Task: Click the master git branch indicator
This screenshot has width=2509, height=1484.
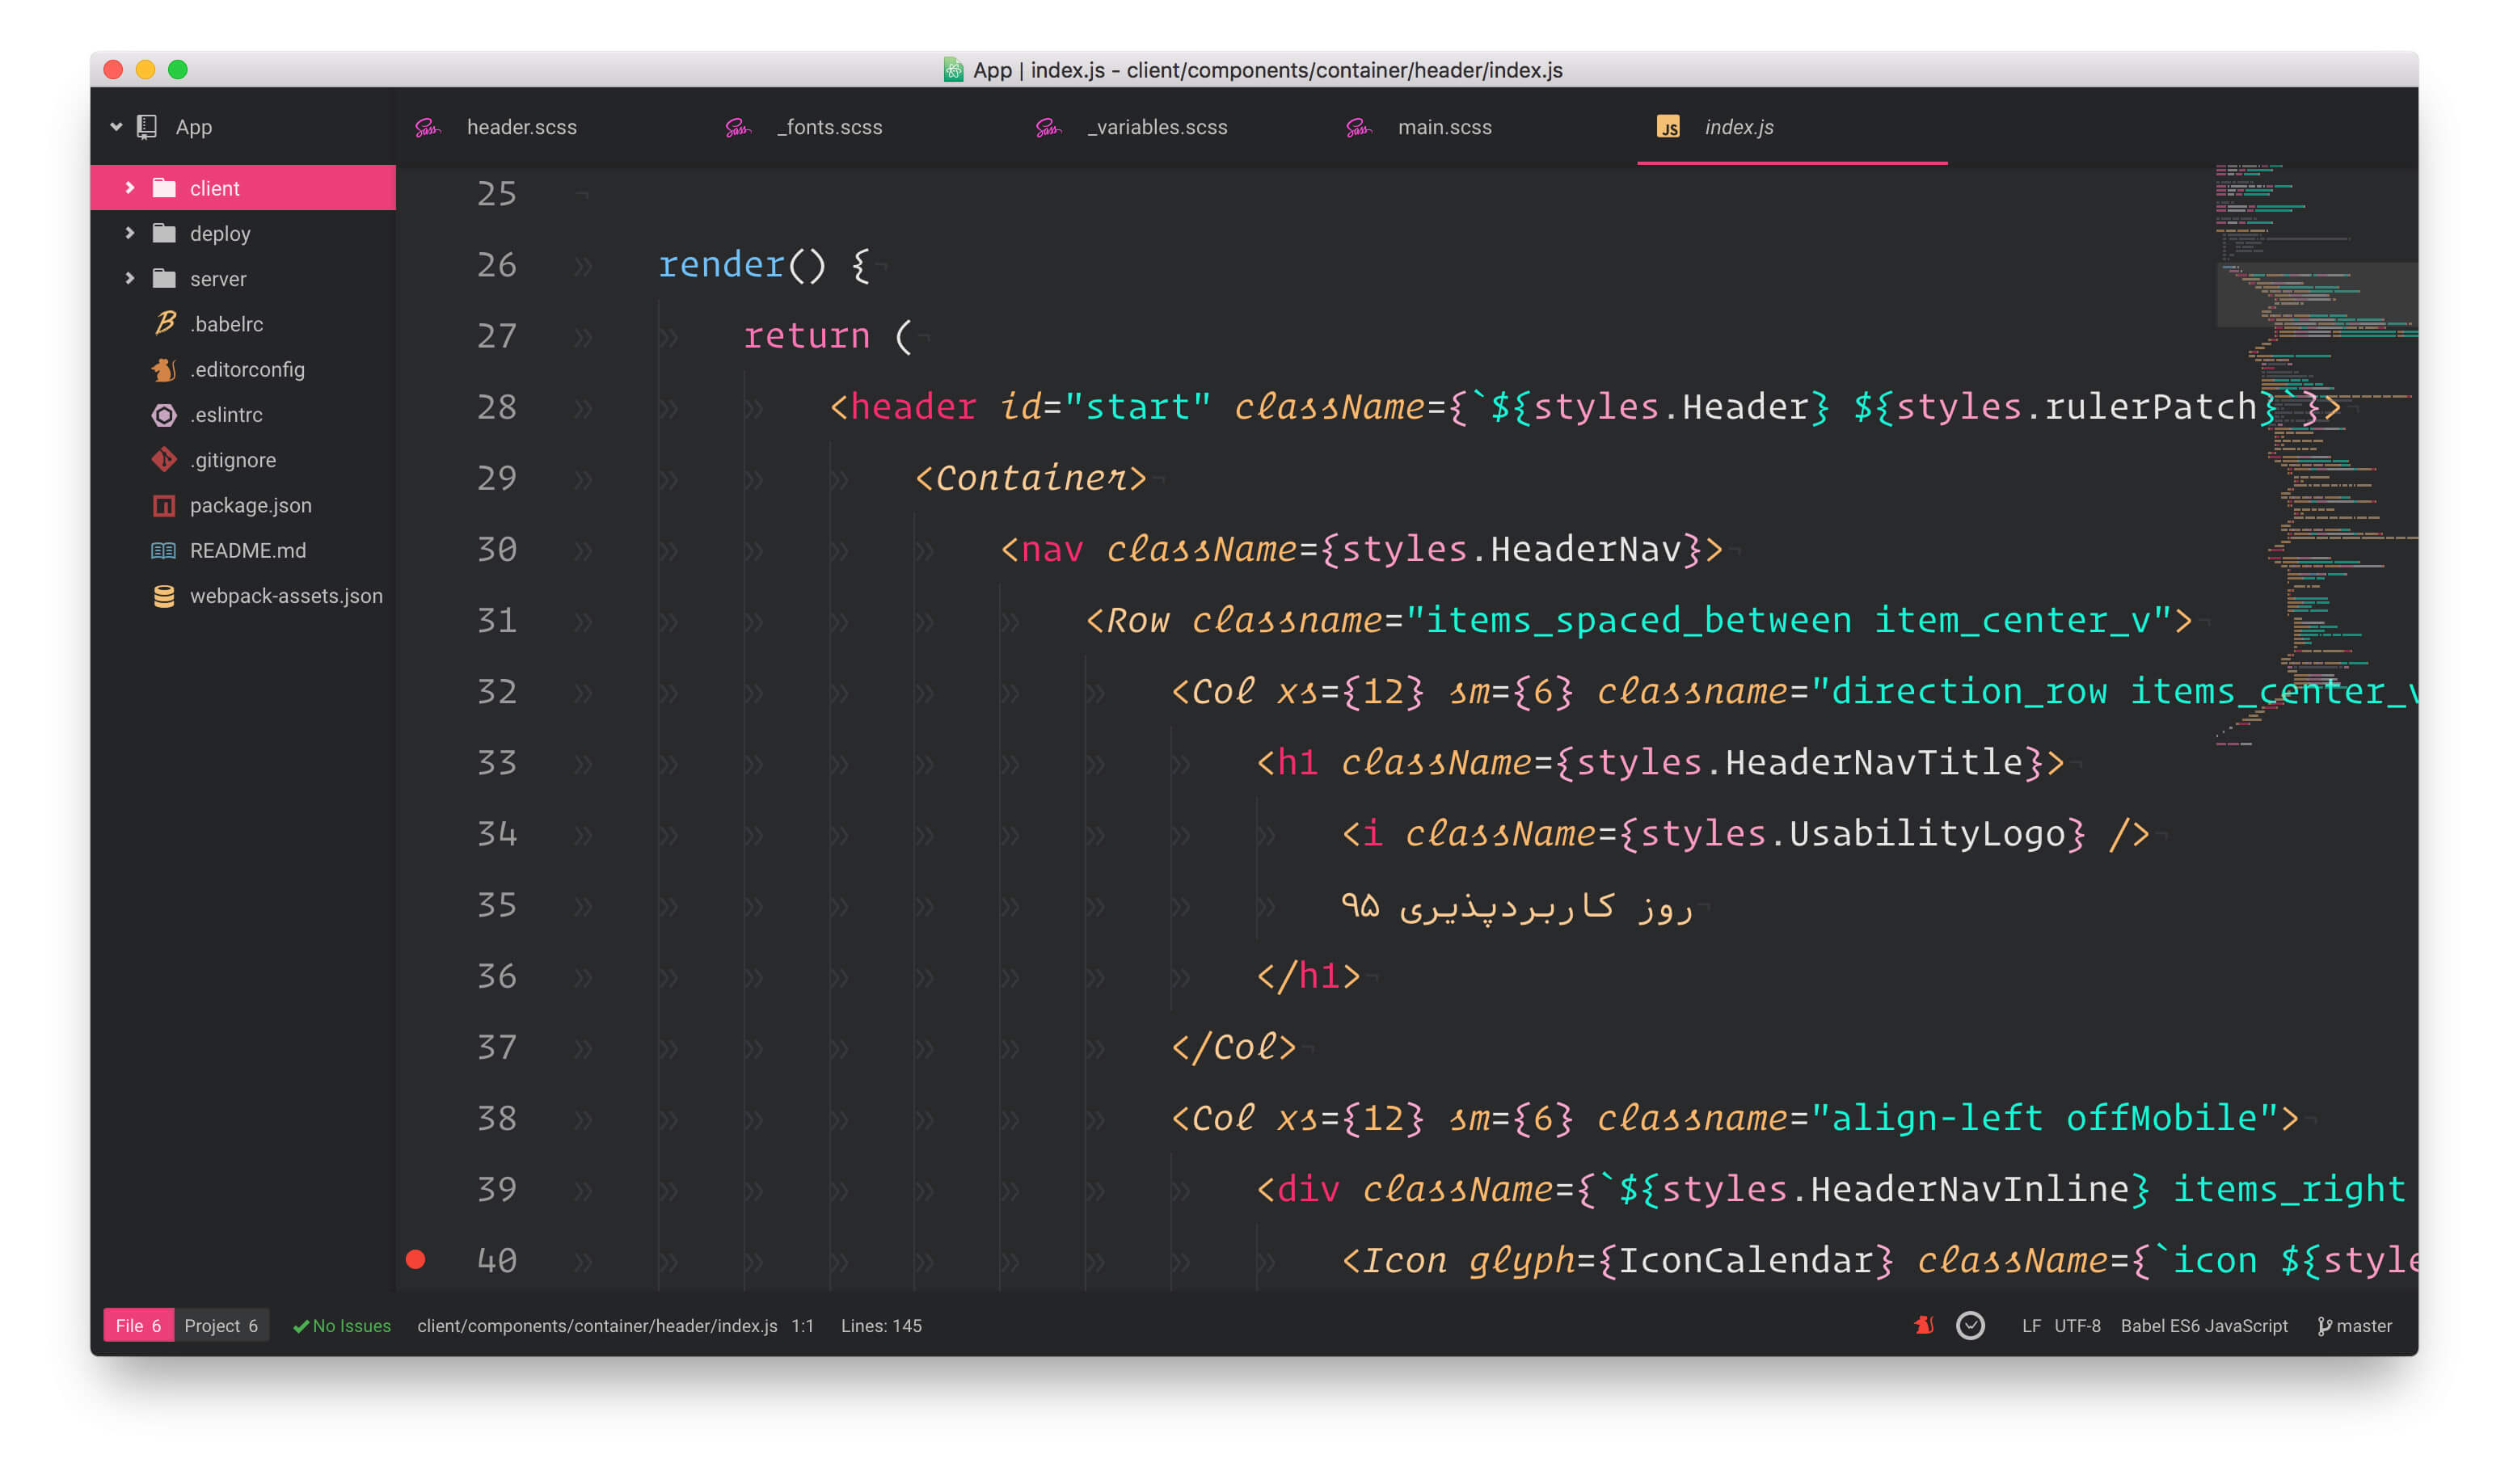Action: pos(2355,1325)
